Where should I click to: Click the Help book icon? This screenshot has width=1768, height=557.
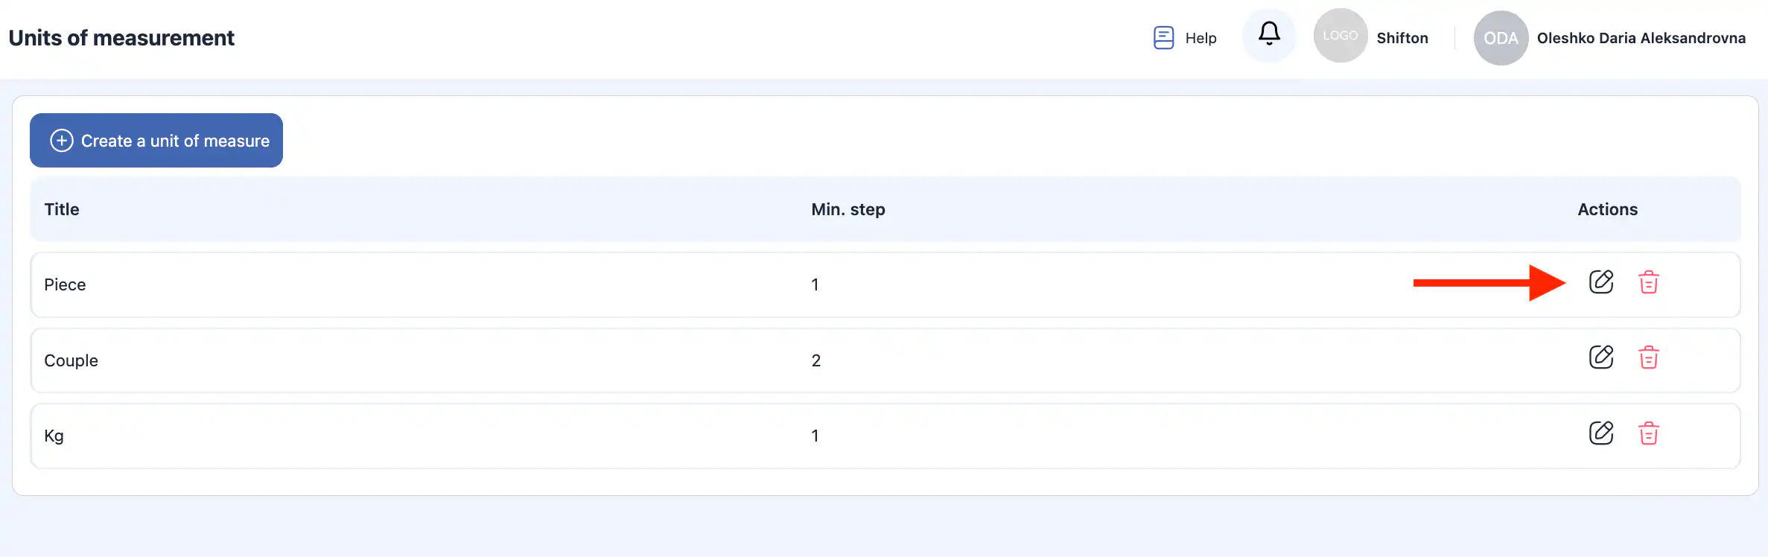pyautogui.click(x=1163, y=37)
